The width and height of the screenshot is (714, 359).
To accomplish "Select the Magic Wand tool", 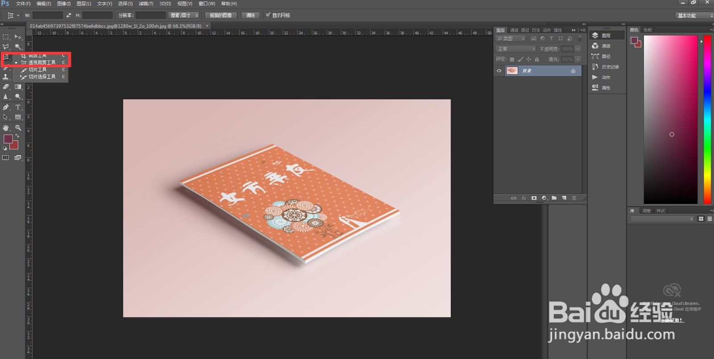I will (18, 47).
